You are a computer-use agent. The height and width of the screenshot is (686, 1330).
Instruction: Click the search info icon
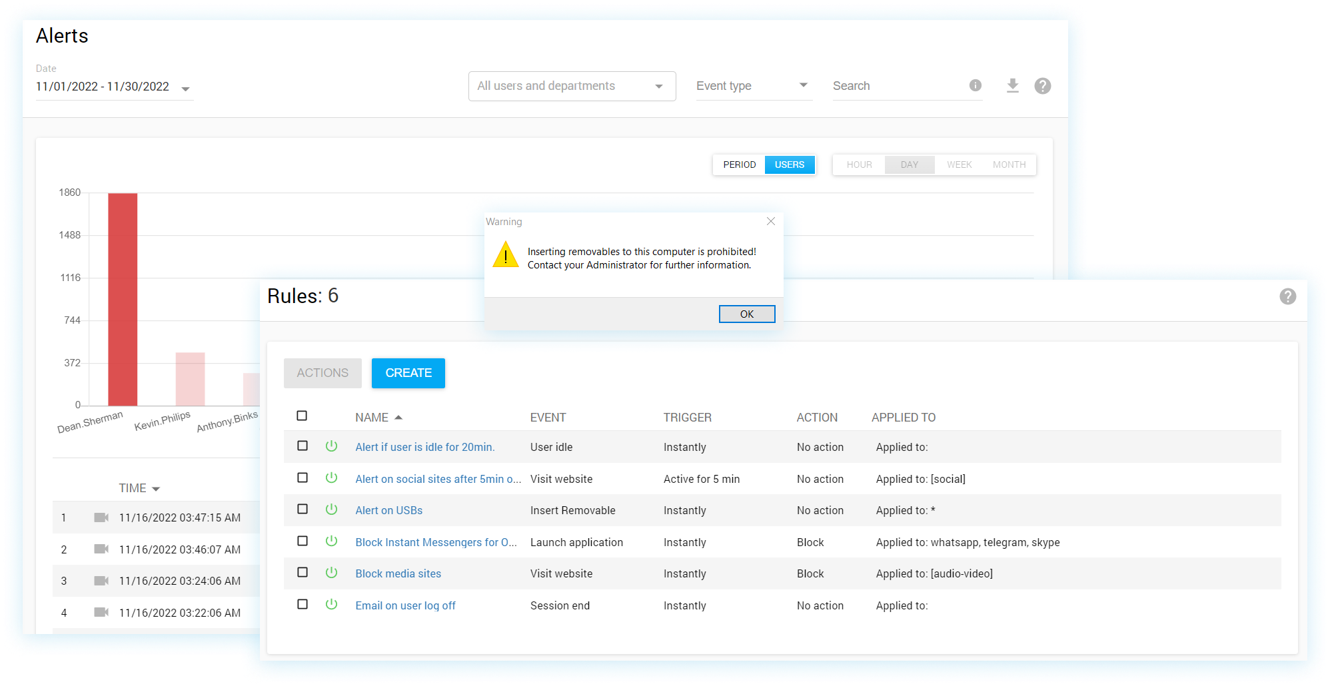[x=975, y=85]
